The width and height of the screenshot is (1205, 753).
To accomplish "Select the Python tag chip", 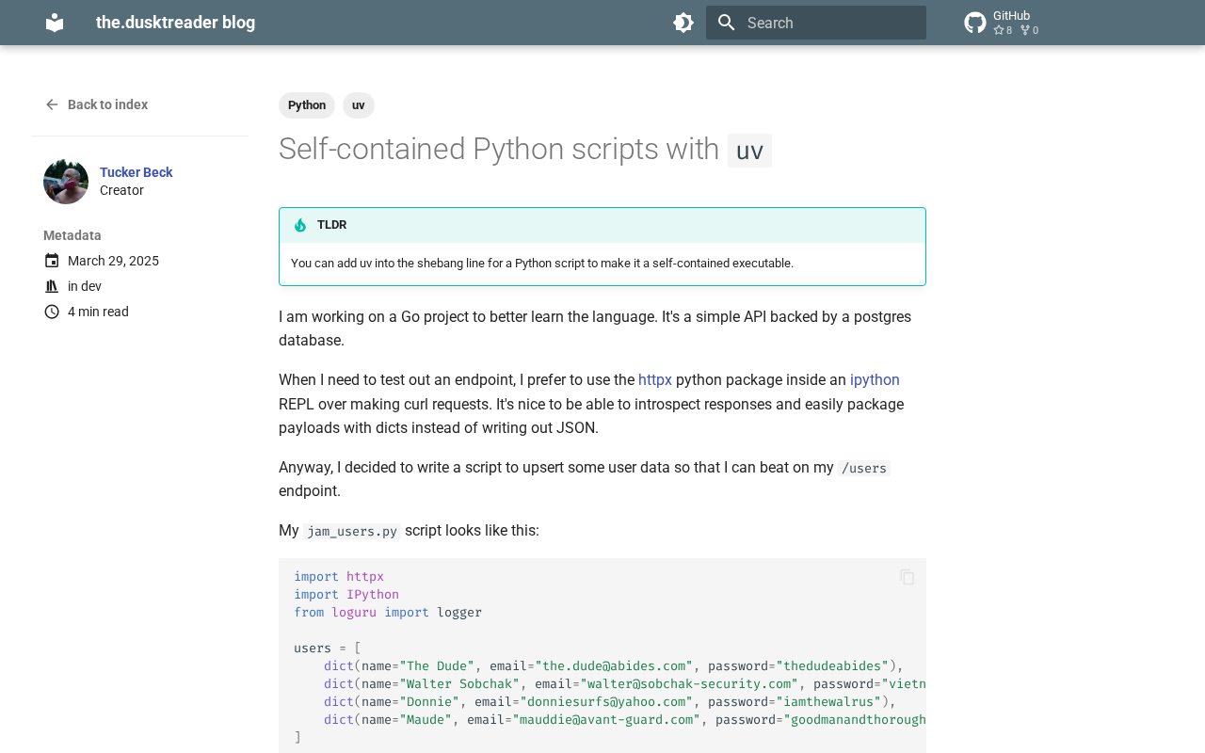I will pyautogui.click(x=307, y=105).
